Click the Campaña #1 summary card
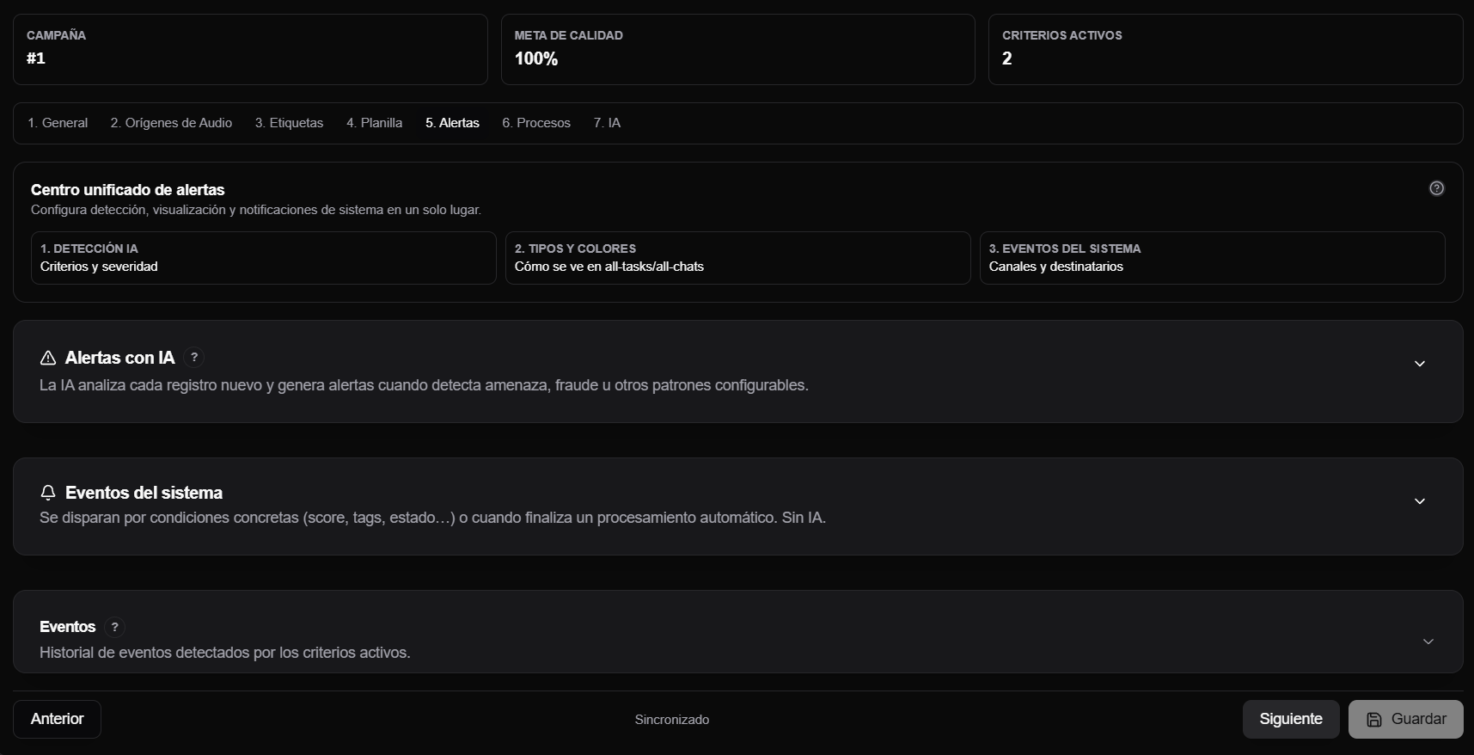1474x755 pixels. [250, 49]
